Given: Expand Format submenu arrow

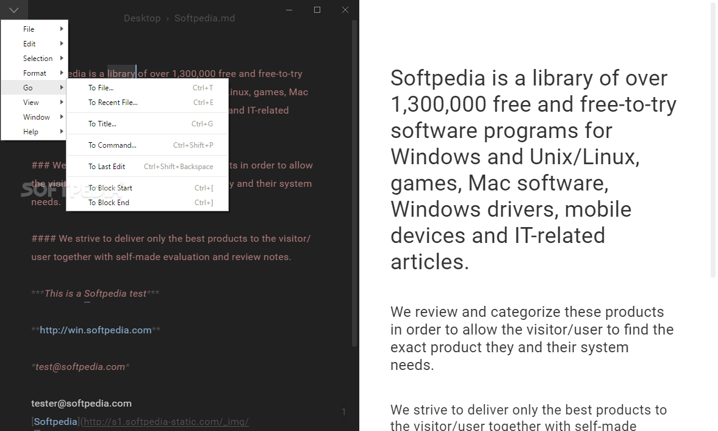Looking at the screenshot, I should [x=62, y=73].
